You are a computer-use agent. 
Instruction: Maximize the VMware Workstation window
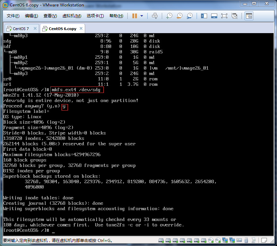point(254,4)
